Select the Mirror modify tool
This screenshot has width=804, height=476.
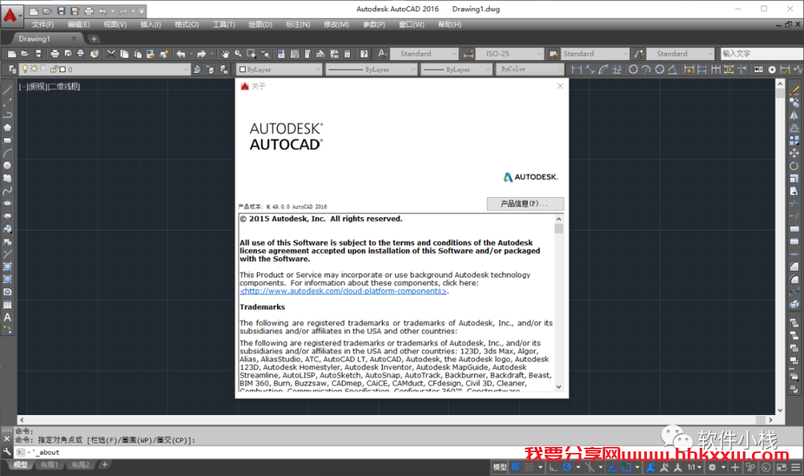pos(794,115)
